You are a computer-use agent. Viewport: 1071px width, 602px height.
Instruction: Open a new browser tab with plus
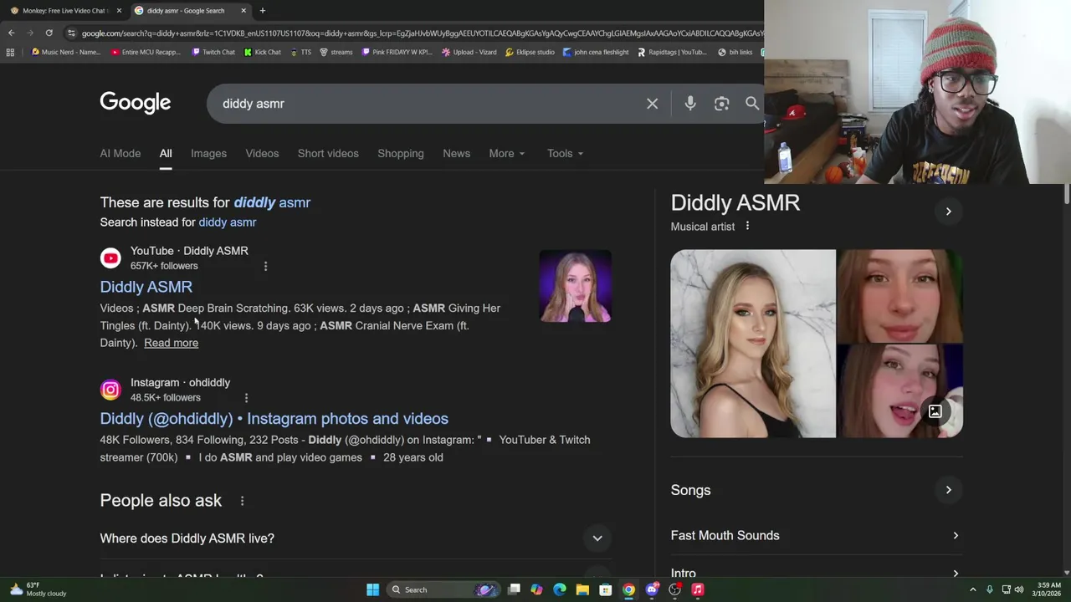pyautogui.click(x=262, y=10)
